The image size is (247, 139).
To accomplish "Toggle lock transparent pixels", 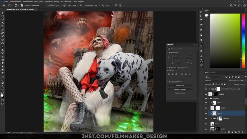I will [x=213, y=84].
